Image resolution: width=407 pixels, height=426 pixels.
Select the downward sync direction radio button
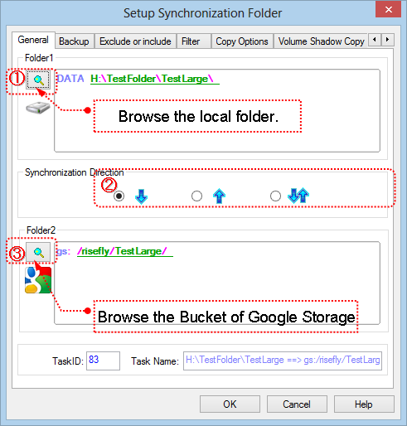point(119,196)
